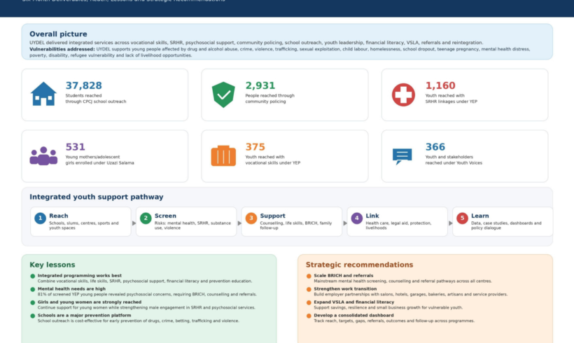Click the step 2 circle for Screen
The image size is (574, 343).
pos(146,218)
